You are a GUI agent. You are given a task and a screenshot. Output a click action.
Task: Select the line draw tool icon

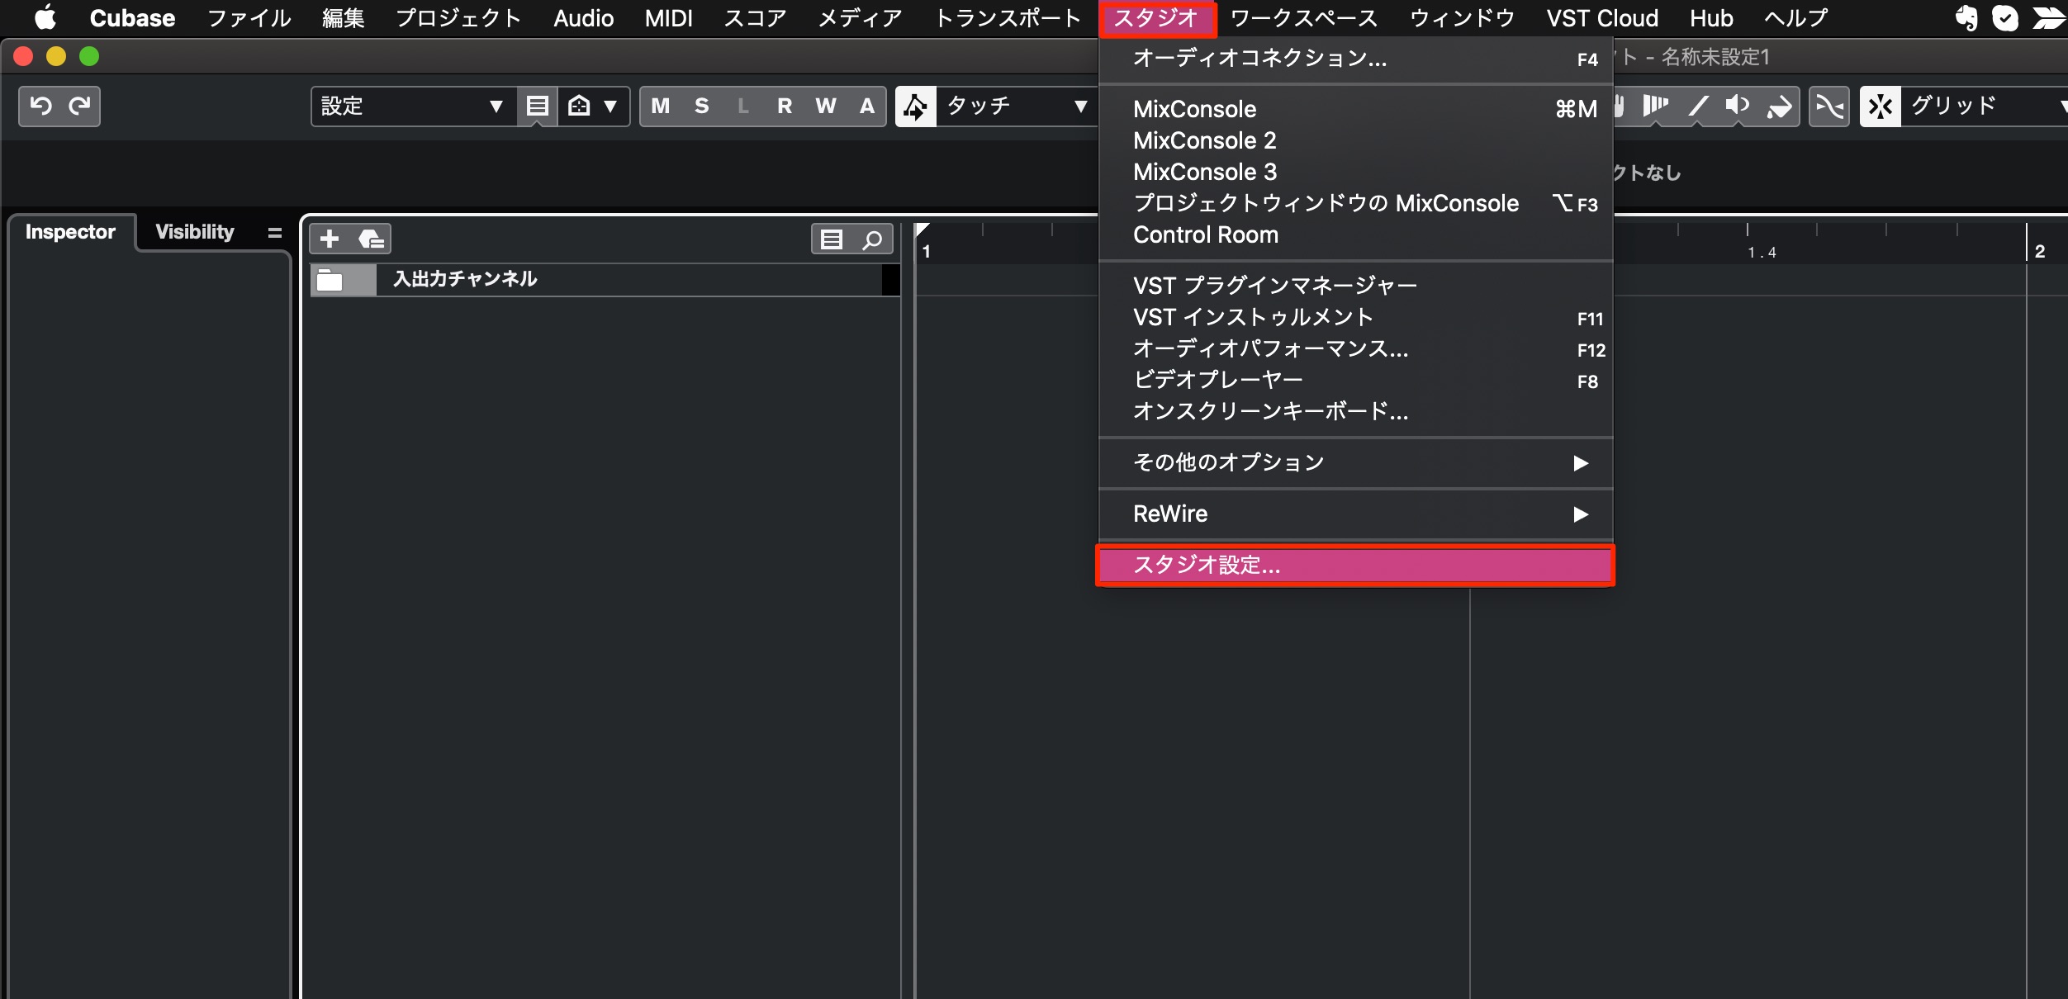pos(1697,106)
